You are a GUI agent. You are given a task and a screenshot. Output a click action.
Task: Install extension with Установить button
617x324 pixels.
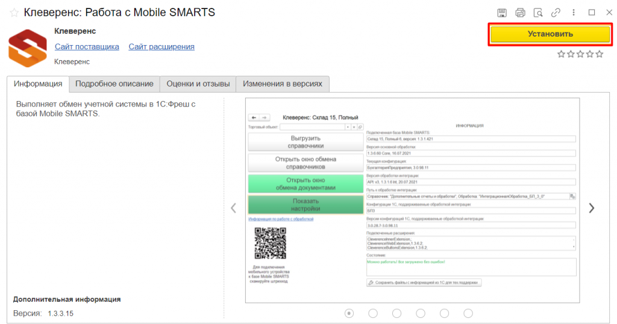point(550,34)
